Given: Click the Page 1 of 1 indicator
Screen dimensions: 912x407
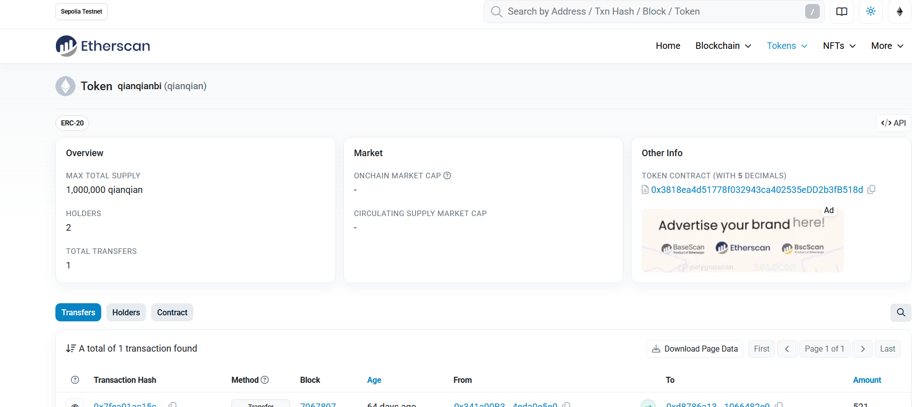Looking at the screenshot, I should click(x=824, y=349).
